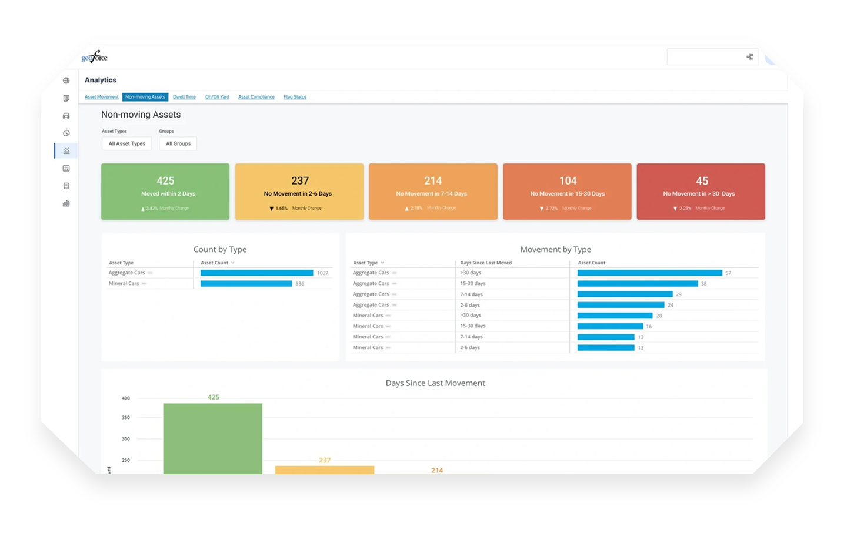Open the All Groups dropdown
Screen dimensions: 847x550
coord(178,143)
